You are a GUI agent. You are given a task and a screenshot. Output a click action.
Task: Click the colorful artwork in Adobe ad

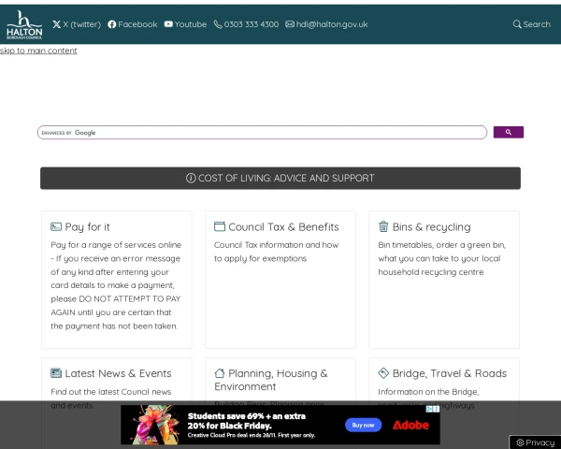point(152,425)
